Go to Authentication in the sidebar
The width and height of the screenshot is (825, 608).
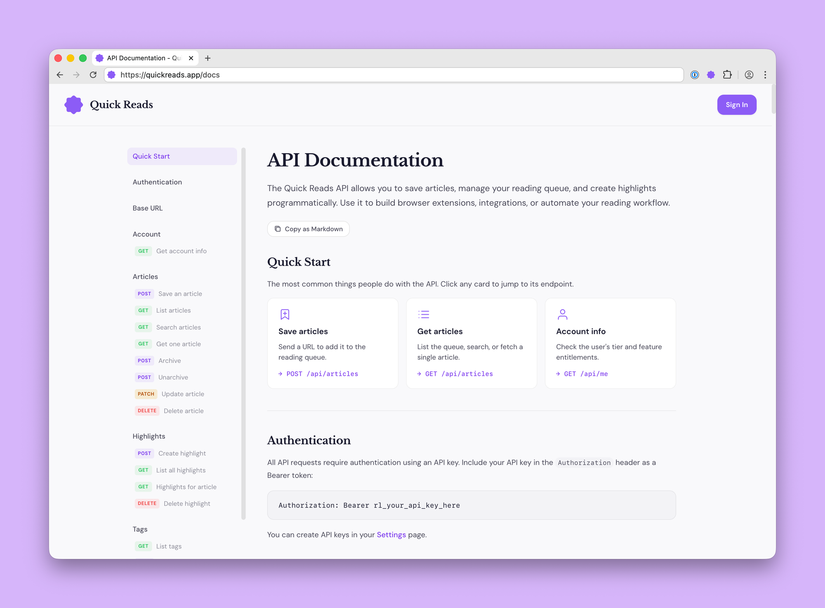pyautogui.click(x=157, y=182)
